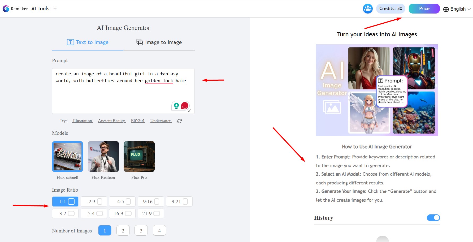Try the Elf Girl prompt suggestion
The image size is (473, 242).
138,121
